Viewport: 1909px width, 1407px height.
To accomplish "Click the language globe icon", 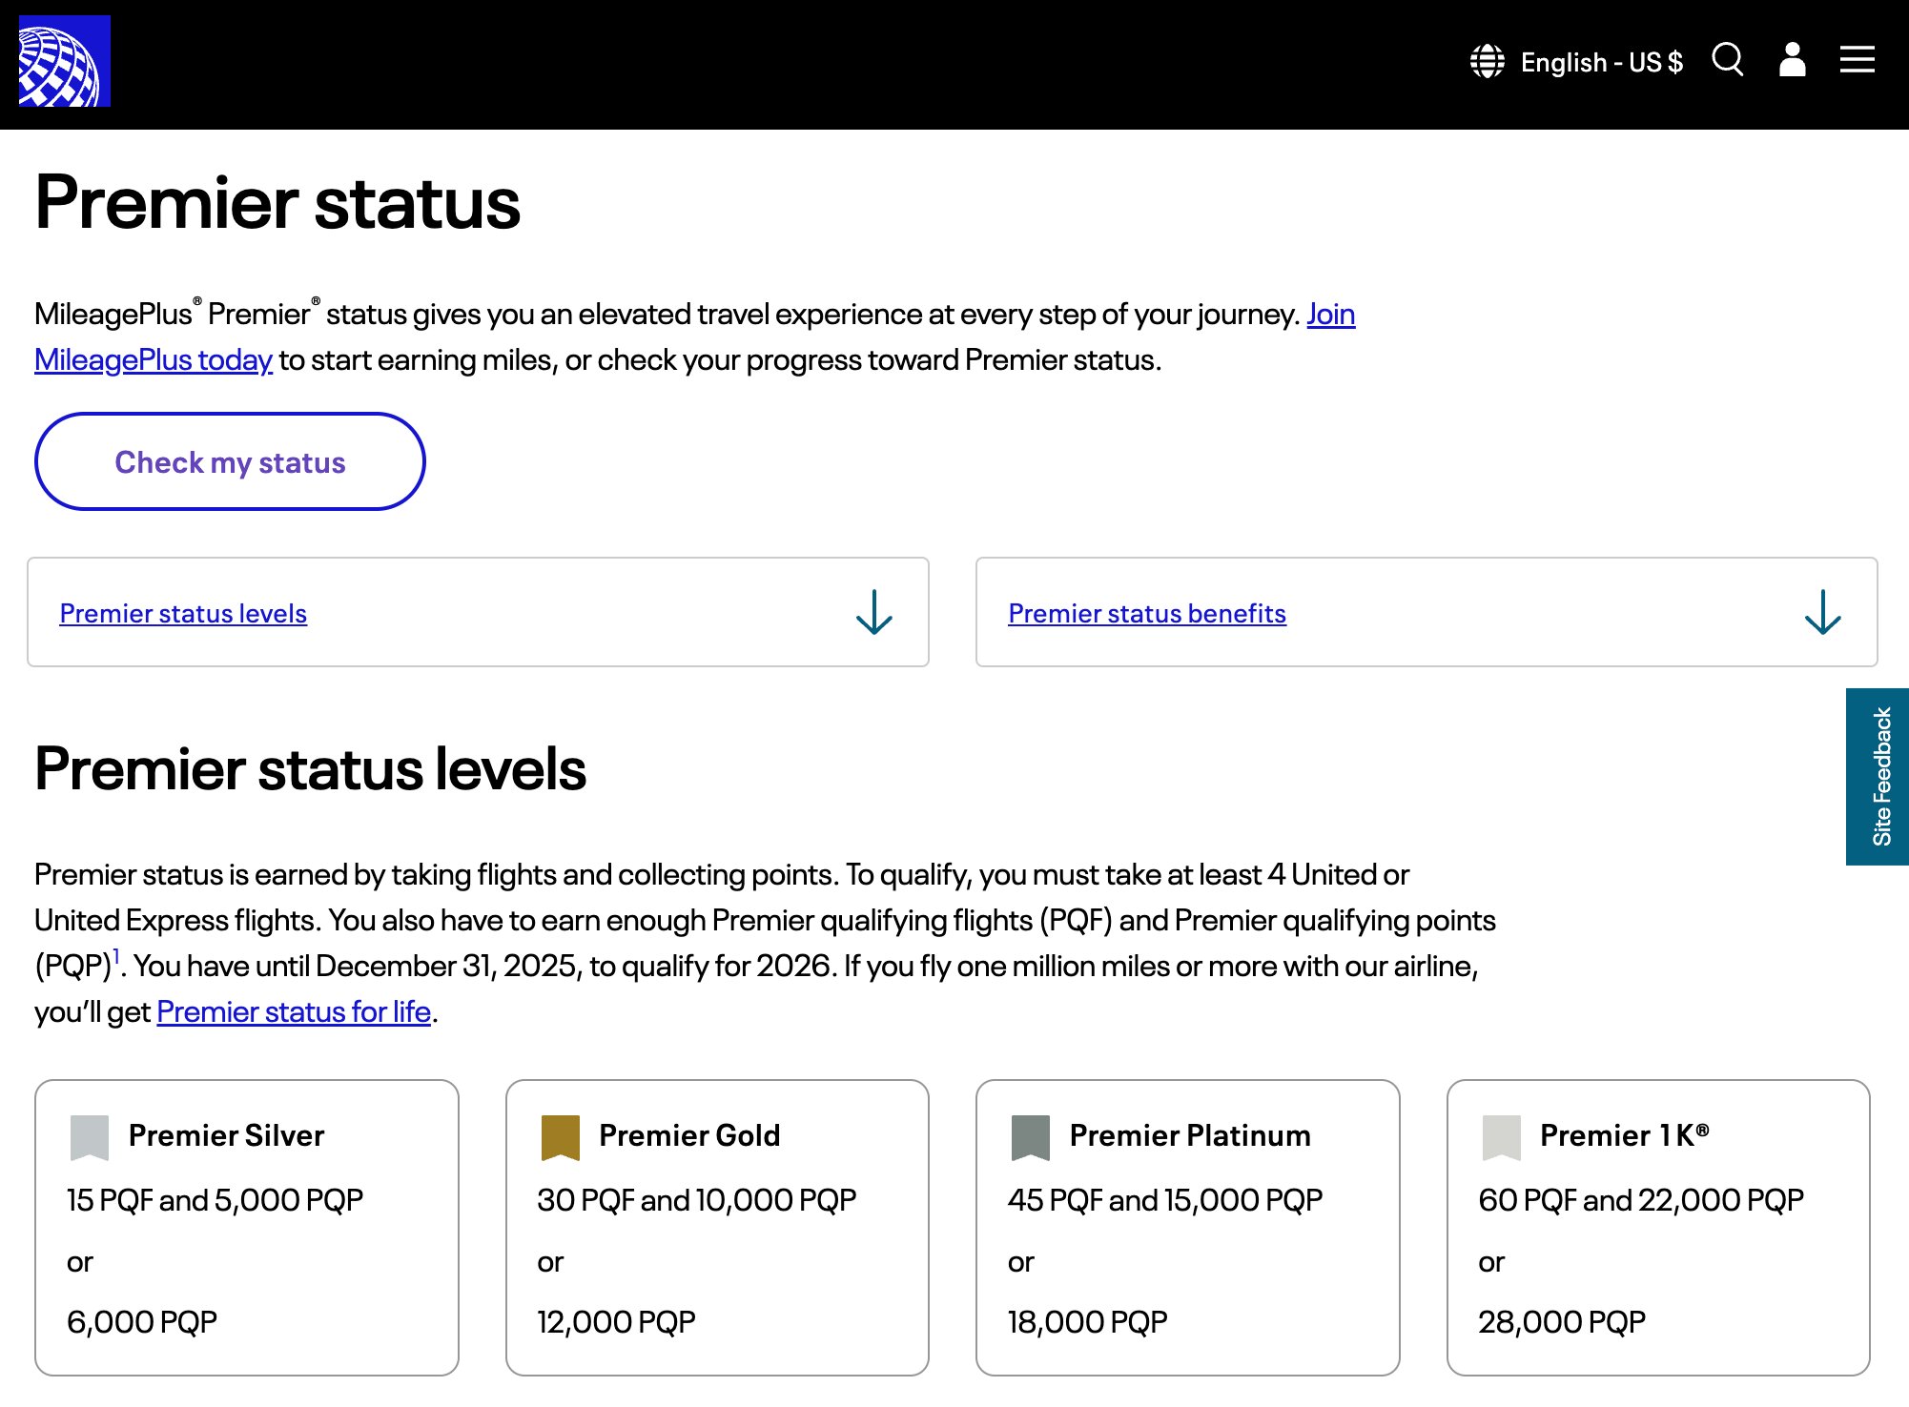I will 1487,62.
